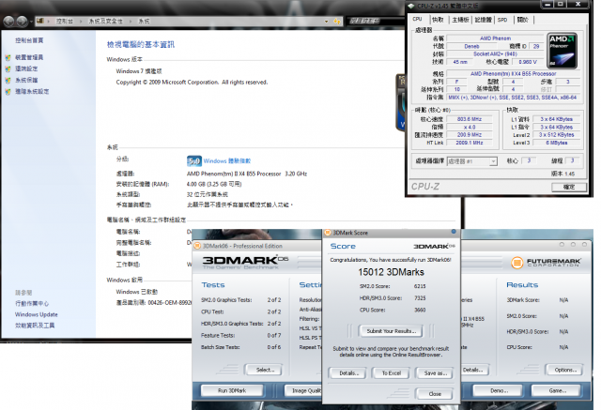Open the 控制台 breadcrumb segment
The image size is (601, 410).
(64, 22)
